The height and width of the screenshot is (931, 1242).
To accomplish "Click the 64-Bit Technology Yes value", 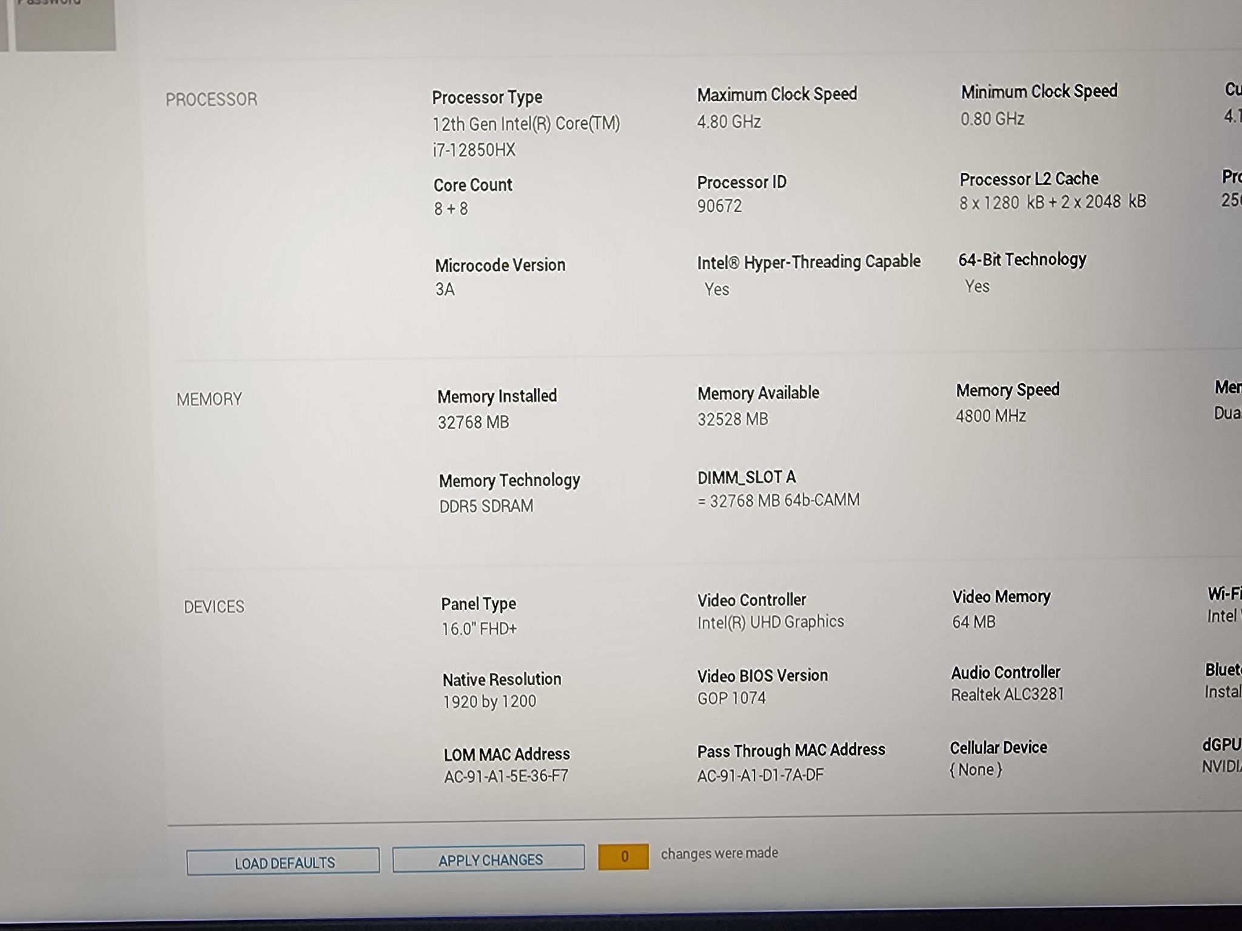I will 977,286.
